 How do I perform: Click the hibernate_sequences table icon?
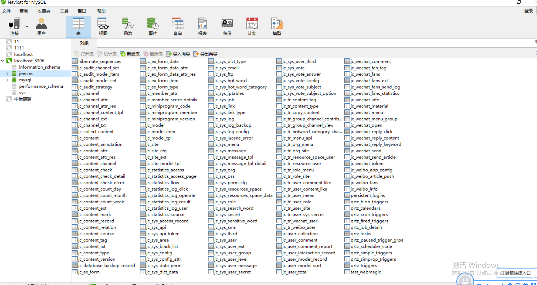click(x=75, y=61)
